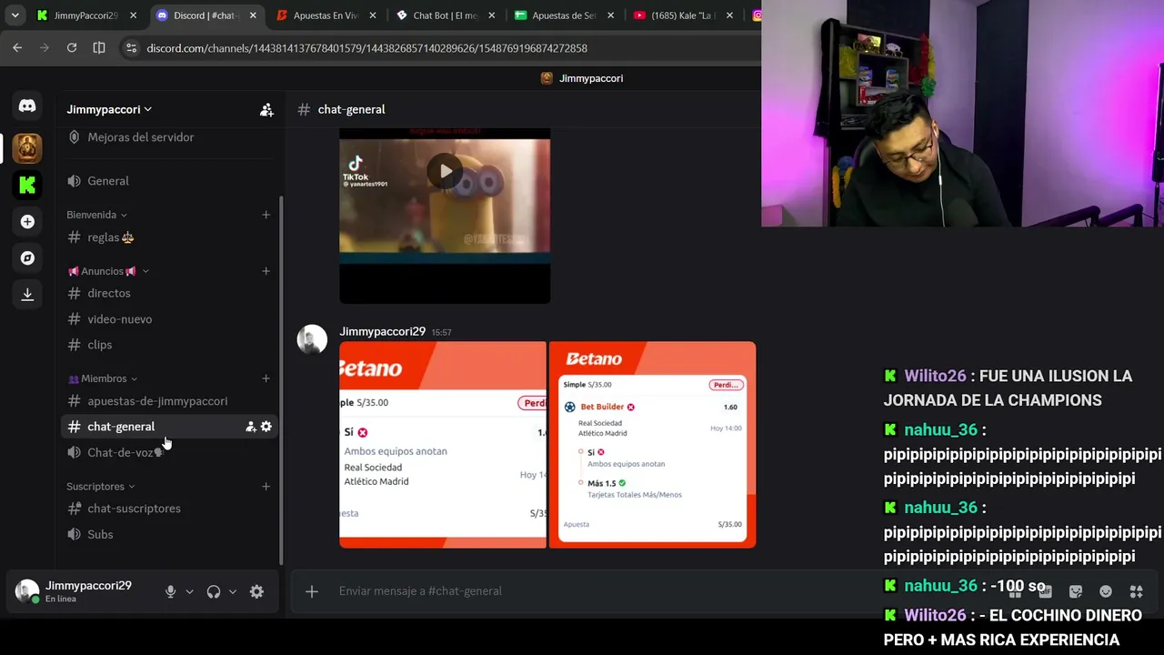This screenshot has height=655, width=1164.
Task: Open Discord direct messages home icon
Action: tap(27, 106)
